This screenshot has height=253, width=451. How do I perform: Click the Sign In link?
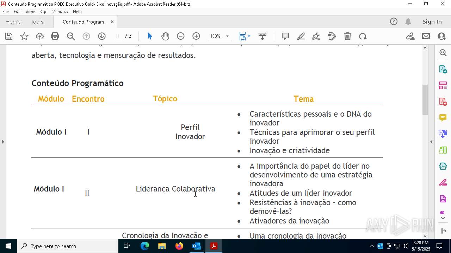[432, 21]
